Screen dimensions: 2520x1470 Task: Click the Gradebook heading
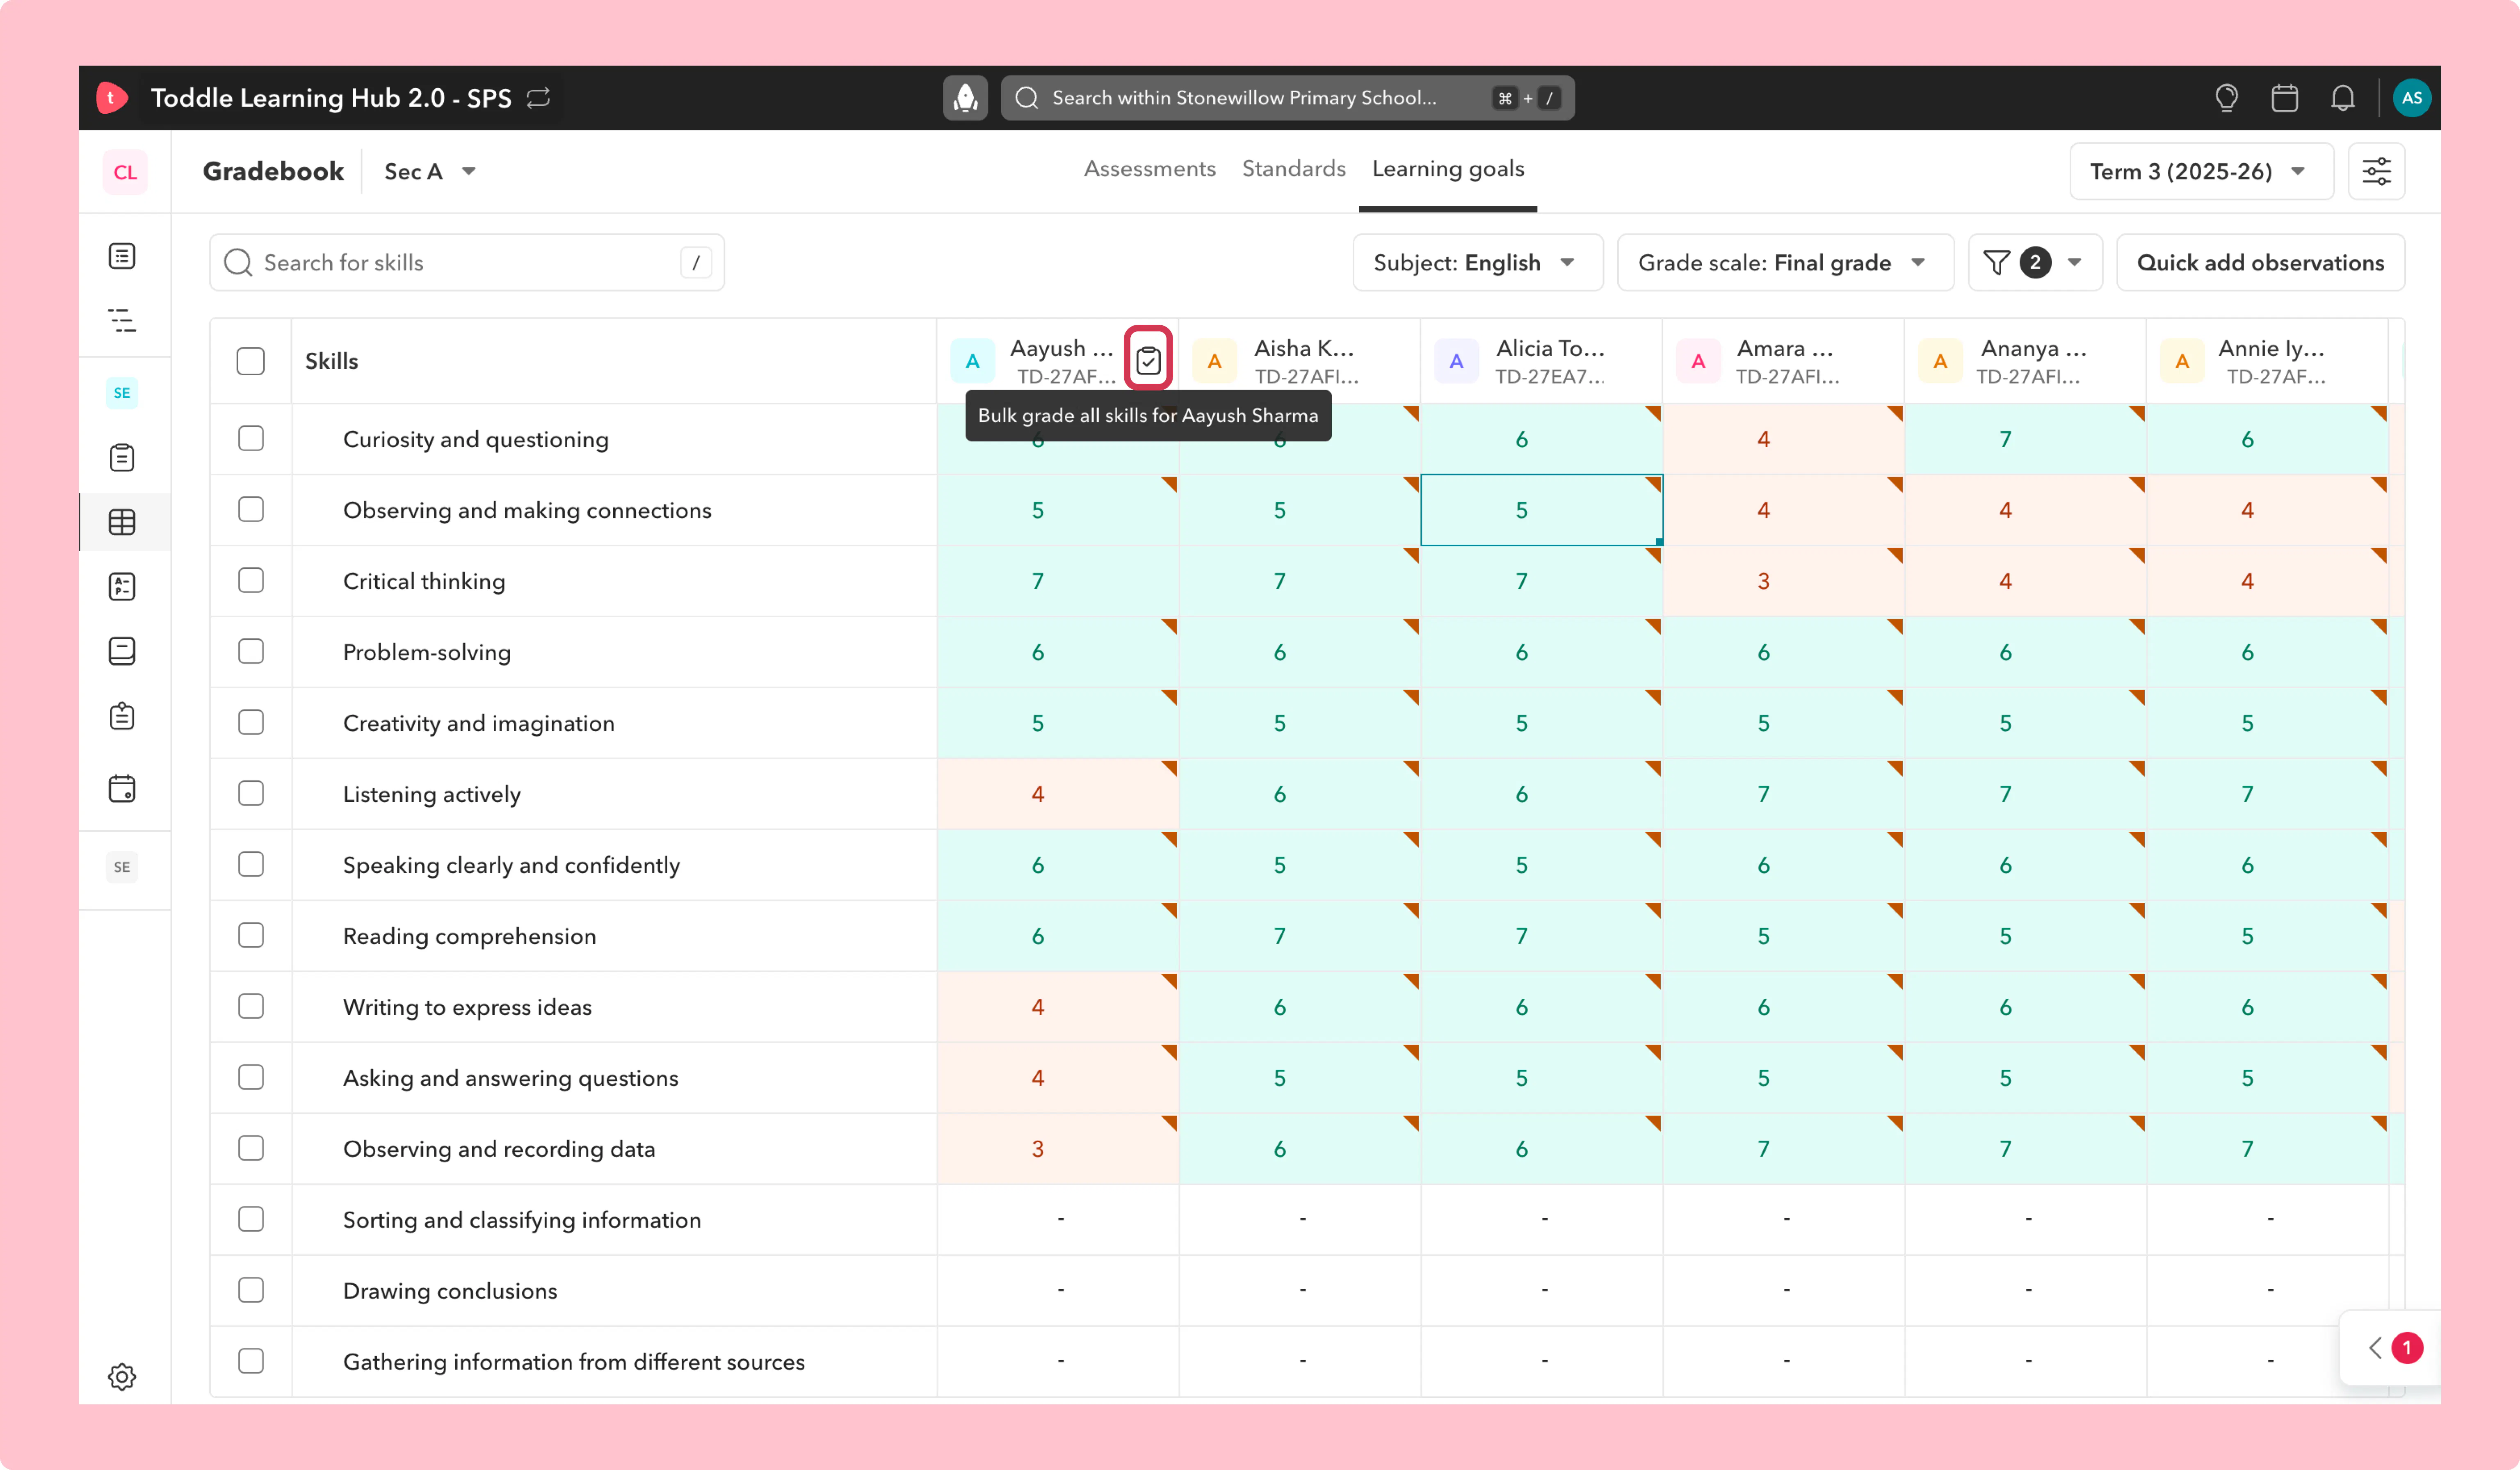click(x=273, y=172)
